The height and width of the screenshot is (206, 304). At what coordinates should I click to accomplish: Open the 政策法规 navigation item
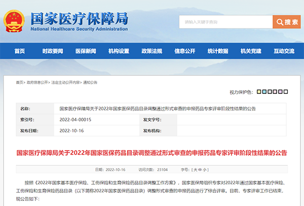point(151,51)
